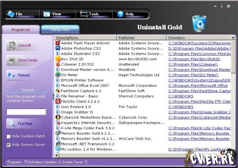Select Adobe Flash Player ActiveX icon
This screenshot has height=168, width=238.
[x=58, y=43]
